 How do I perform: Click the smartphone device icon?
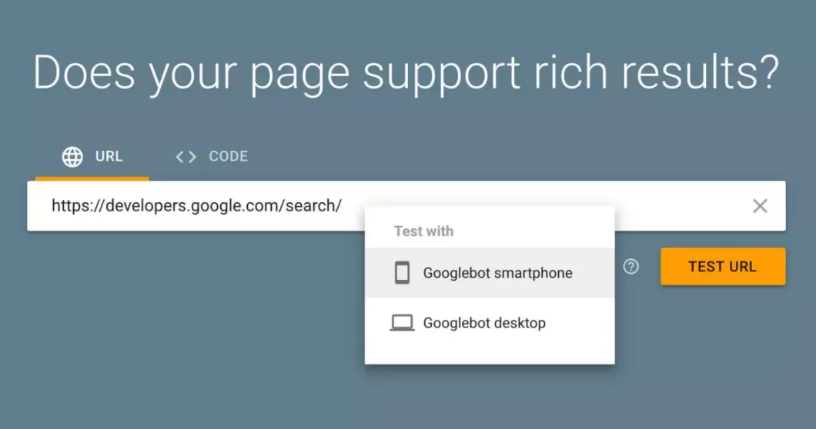(x=402, y=273)
